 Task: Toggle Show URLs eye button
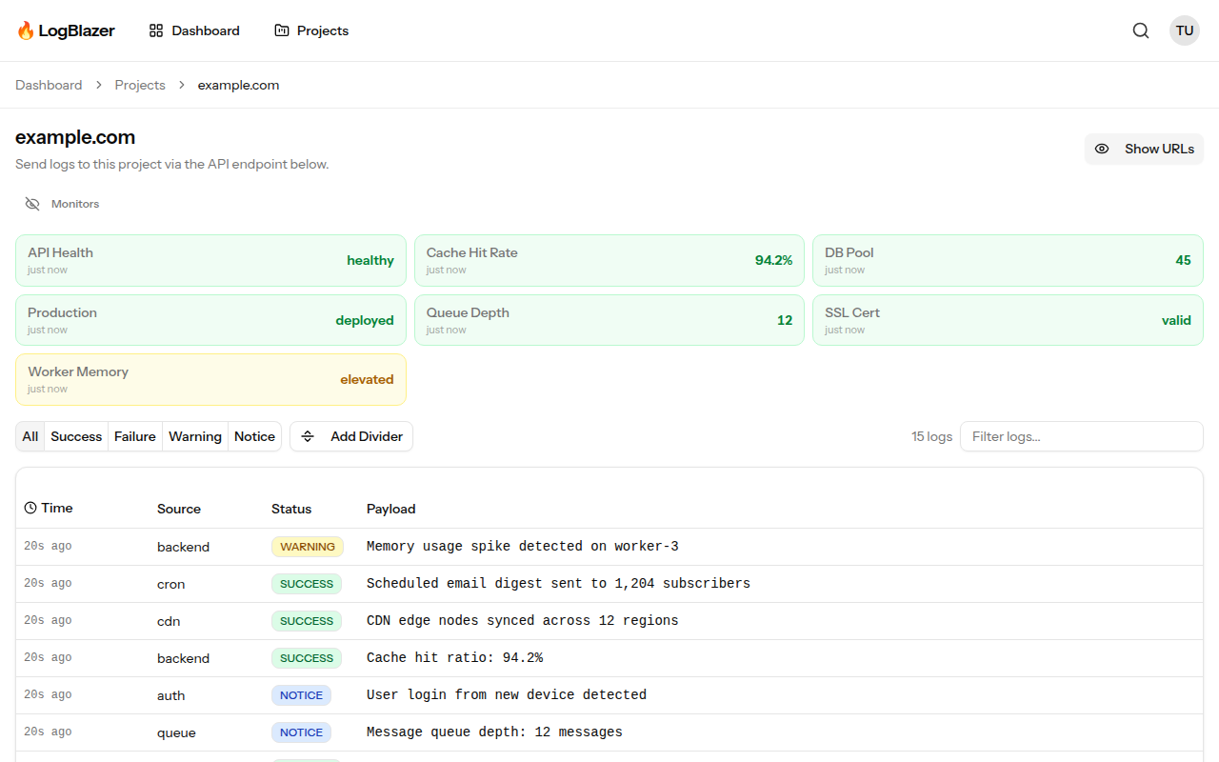(1144, 149)
